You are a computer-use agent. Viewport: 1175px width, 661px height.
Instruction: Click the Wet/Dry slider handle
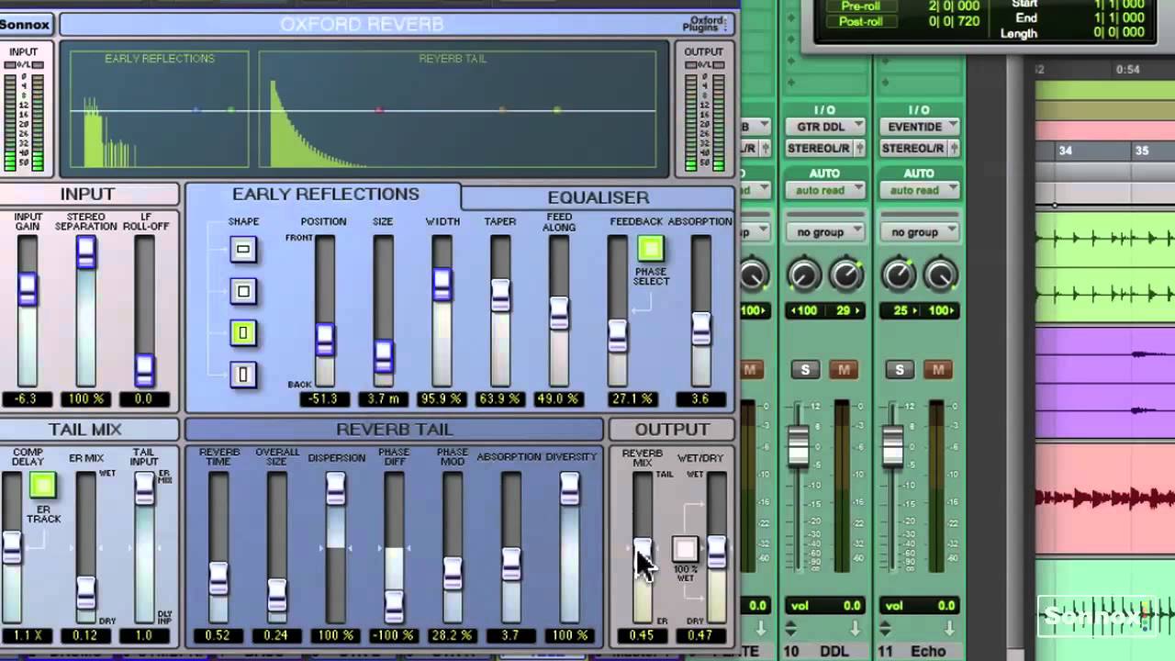pyautogui.click(x=717, y=551)
